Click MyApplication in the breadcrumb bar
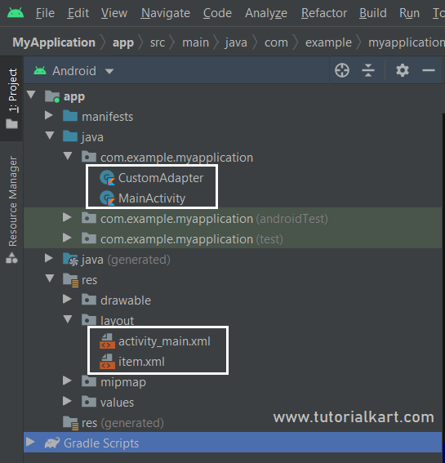 [x=54, y=42]
